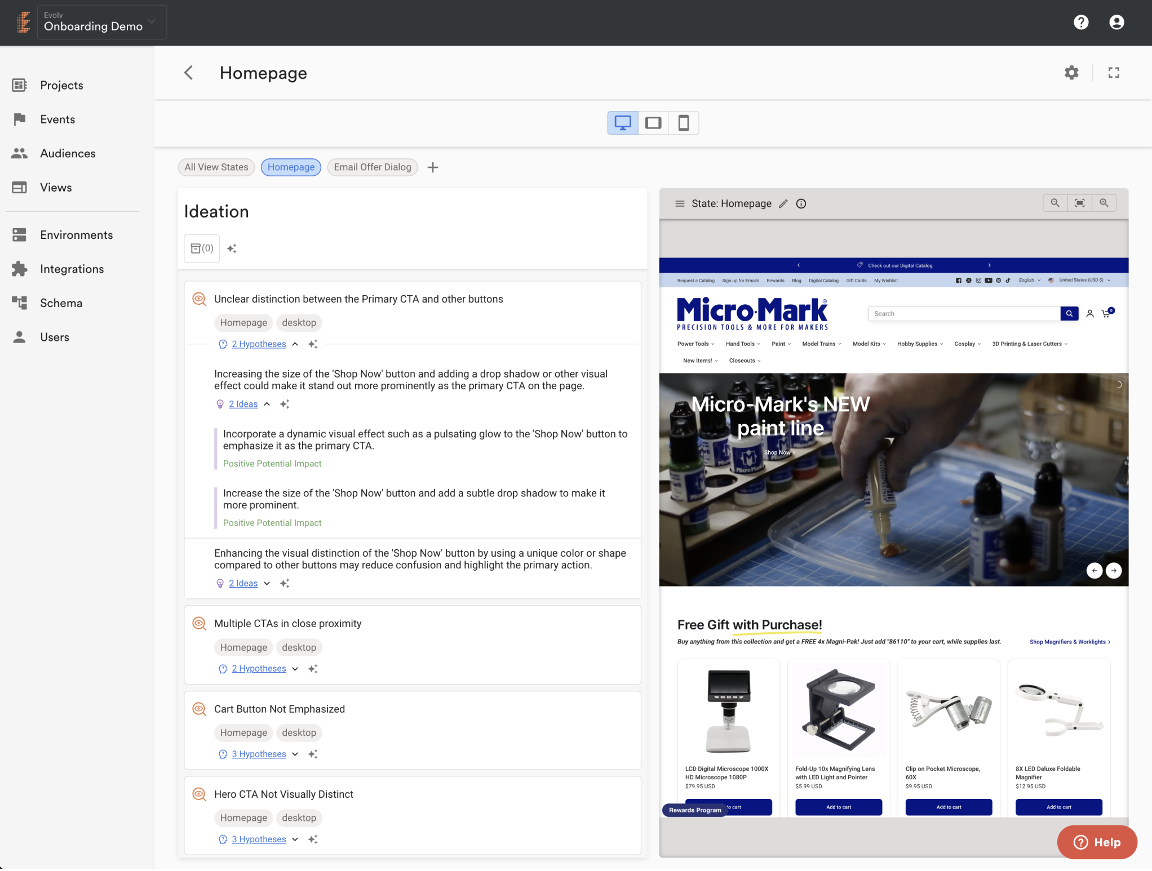Image resolution: width=1152 pixels, height=871 pixels.
Task: Open the Views sidebar item
Action: click(55, 187)
